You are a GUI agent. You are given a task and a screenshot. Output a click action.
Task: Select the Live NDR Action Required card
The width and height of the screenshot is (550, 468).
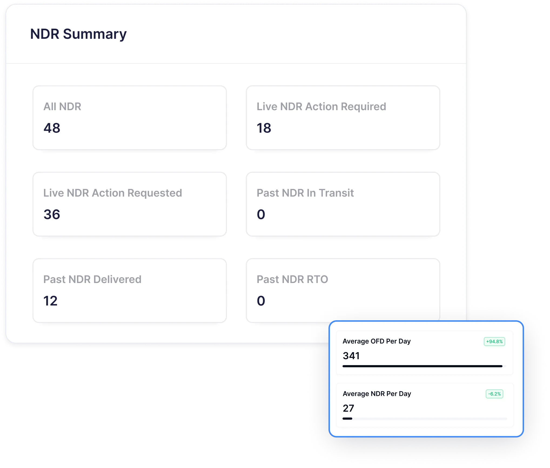(343, 118)
